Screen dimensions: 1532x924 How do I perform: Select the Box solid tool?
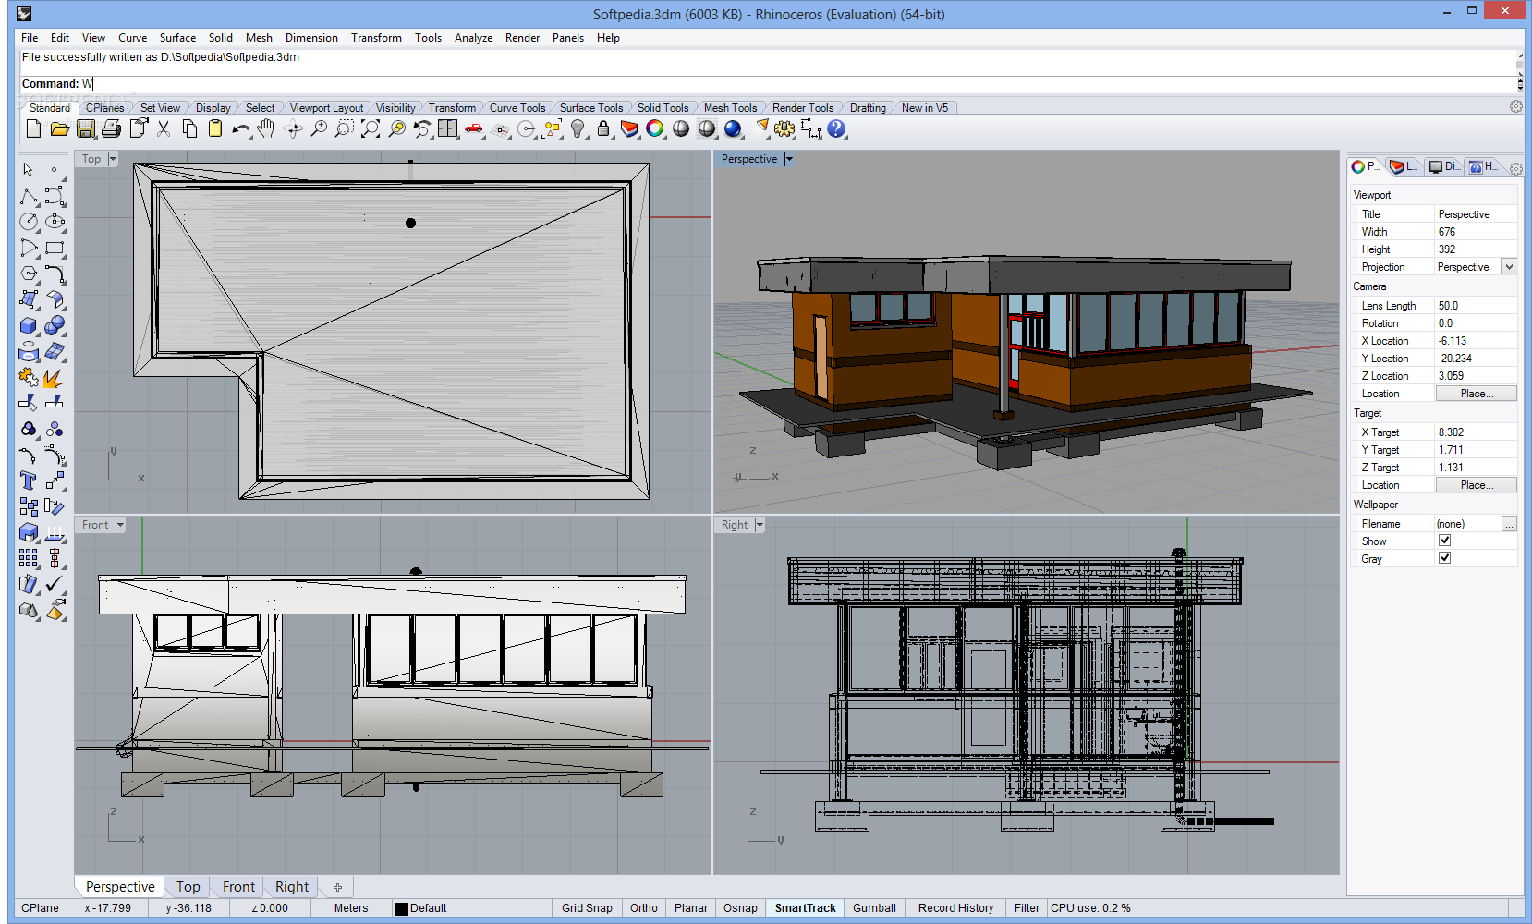tap(29, 326)
